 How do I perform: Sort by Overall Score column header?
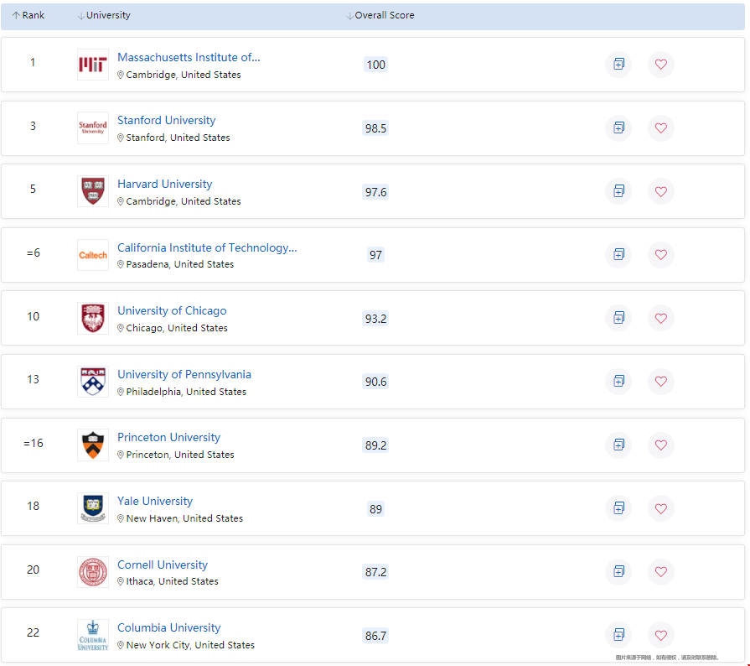click(x=380, y=15)
